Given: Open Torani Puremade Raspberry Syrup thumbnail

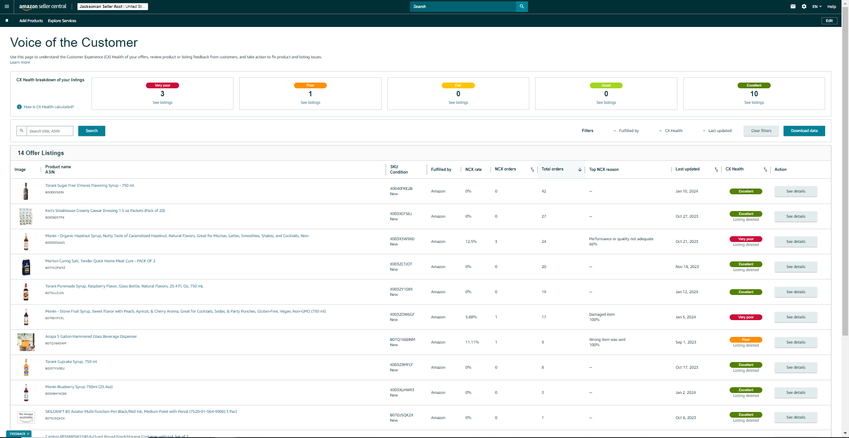Looking at the screenshot, I should (x=26, y=292).
